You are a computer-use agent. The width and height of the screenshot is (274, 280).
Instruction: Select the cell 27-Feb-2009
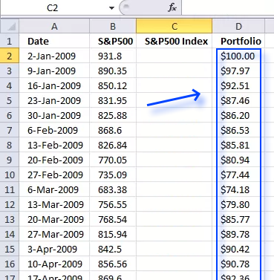point(54,175)
